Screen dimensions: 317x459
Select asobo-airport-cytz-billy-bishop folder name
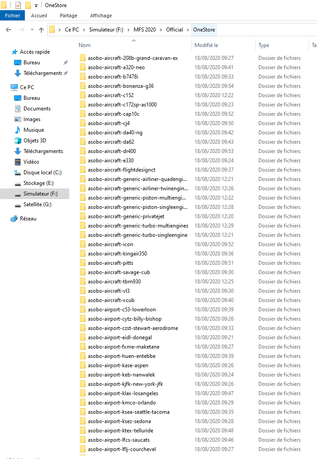pos(124,319)
